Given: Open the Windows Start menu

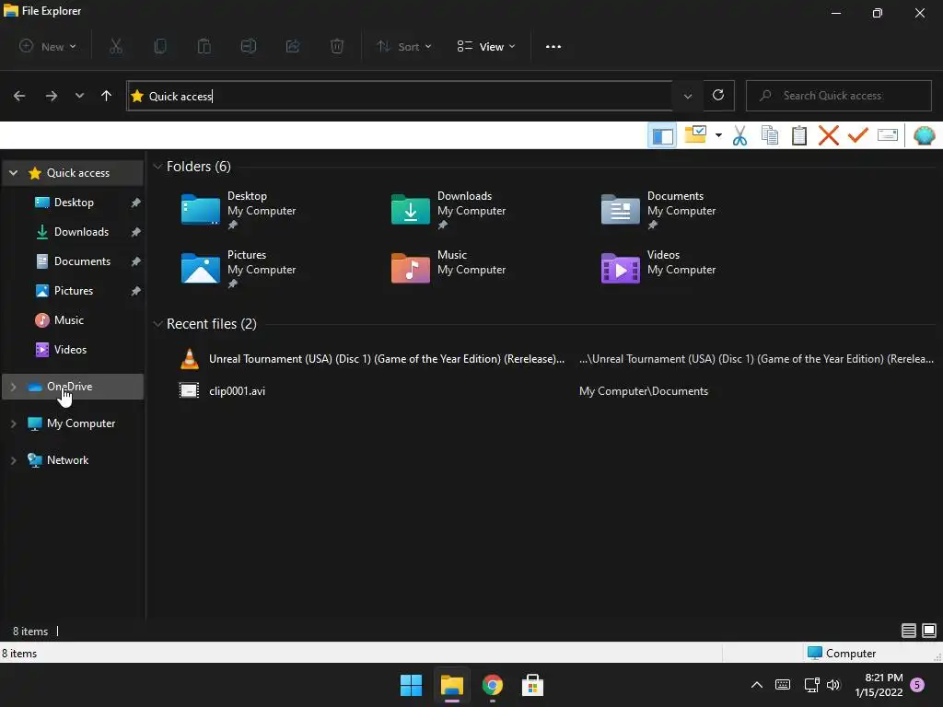Looking at the screenshot, I should coord(412,685).
